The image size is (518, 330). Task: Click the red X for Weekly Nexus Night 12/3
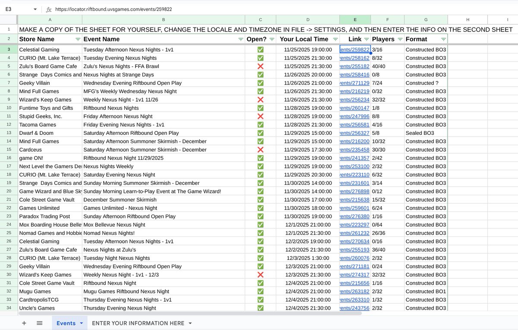[x=260, y=275]
